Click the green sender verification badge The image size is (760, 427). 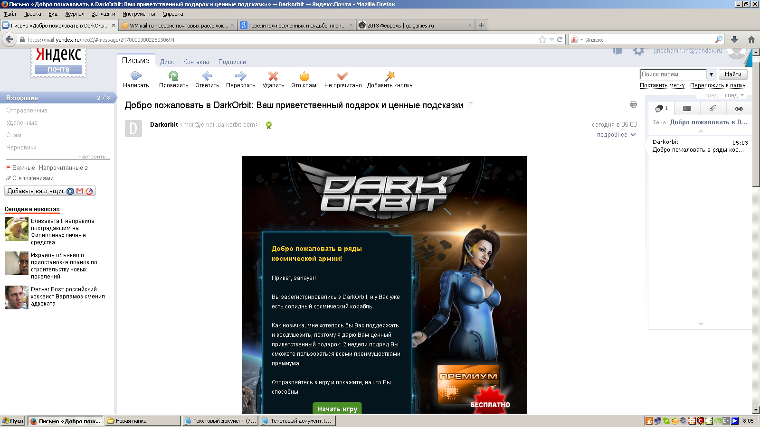point(269,125)
